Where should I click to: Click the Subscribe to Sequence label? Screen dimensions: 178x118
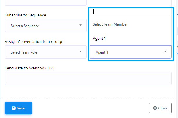pos(25,15)
